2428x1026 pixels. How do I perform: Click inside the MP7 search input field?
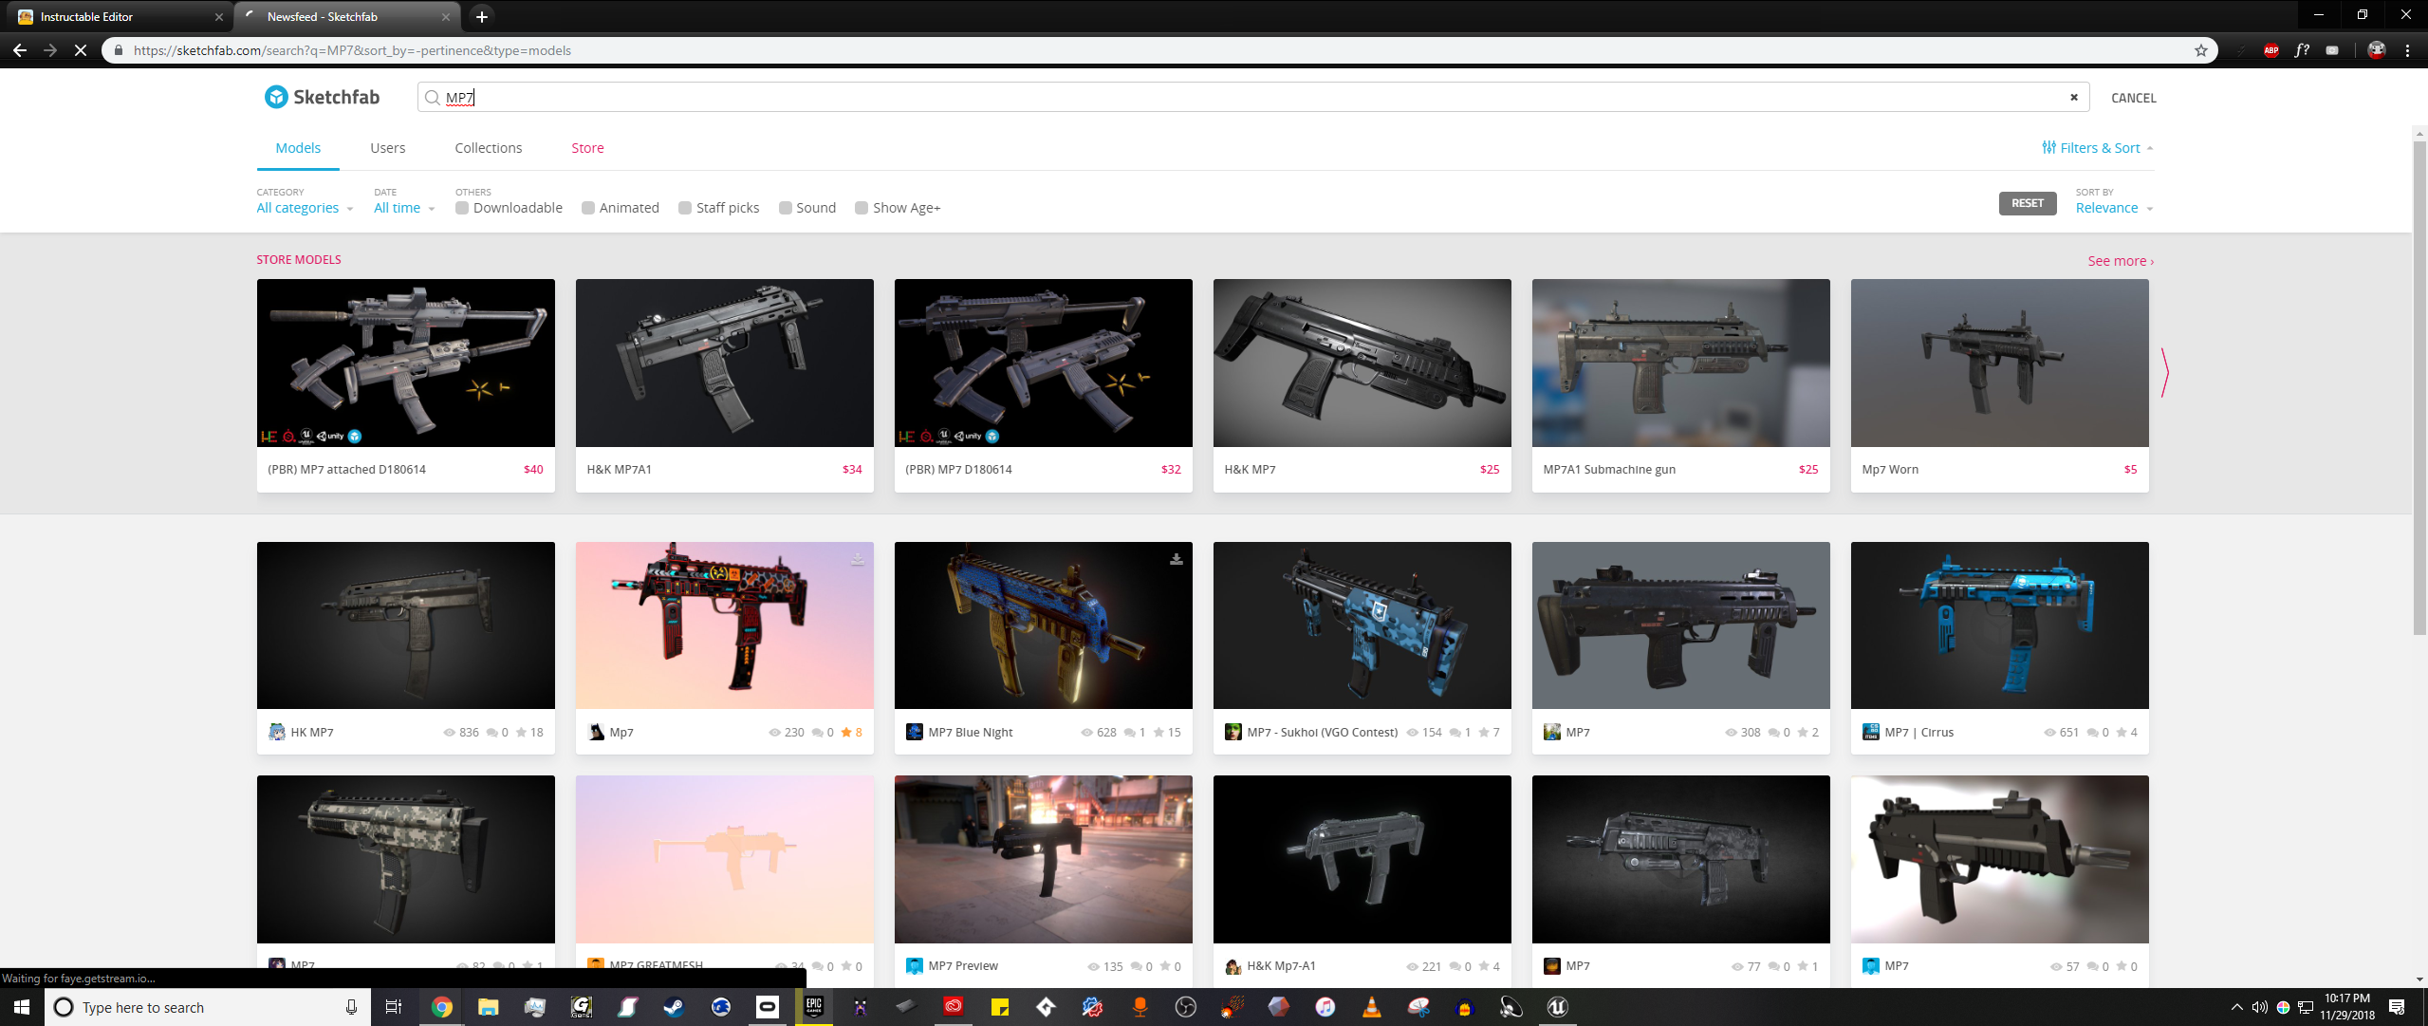1252,97
